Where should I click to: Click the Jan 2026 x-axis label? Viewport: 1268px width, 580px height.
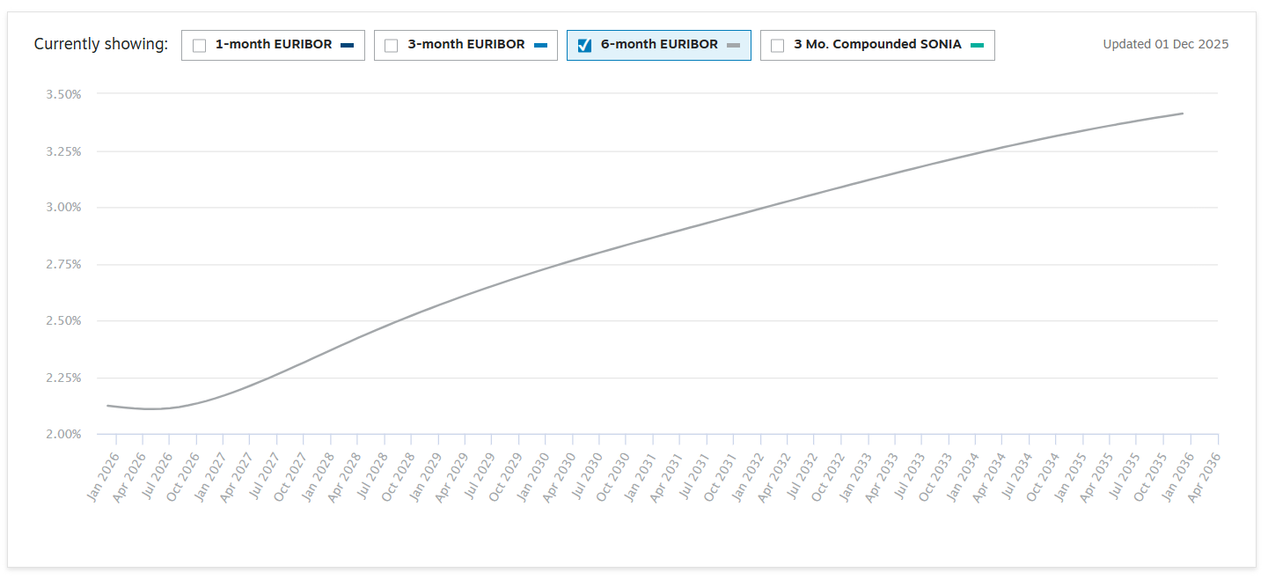[x=103, y=477]
